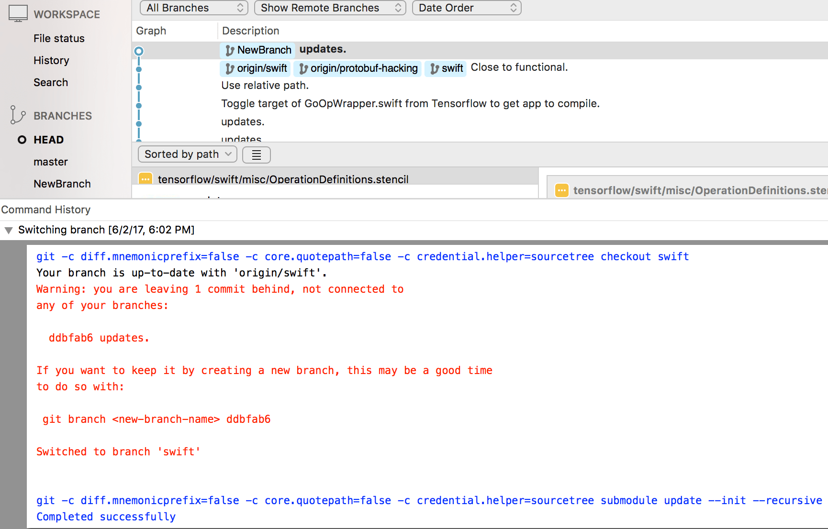Select the 'Use relative path.' commit
This screenshot has height=529, width=828.
pos(265,86)
